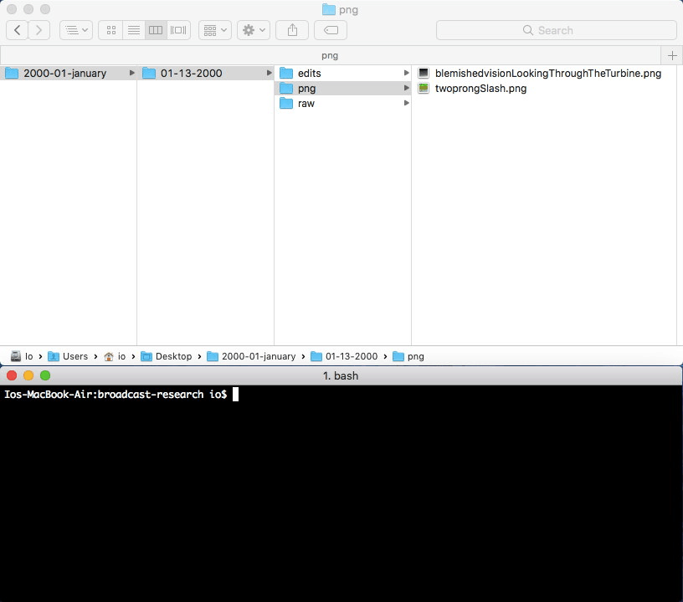Viewport: 683px width, 602px height.
Task: Click thumbnail icon of twoprongSlash.png
Action: 424,89
